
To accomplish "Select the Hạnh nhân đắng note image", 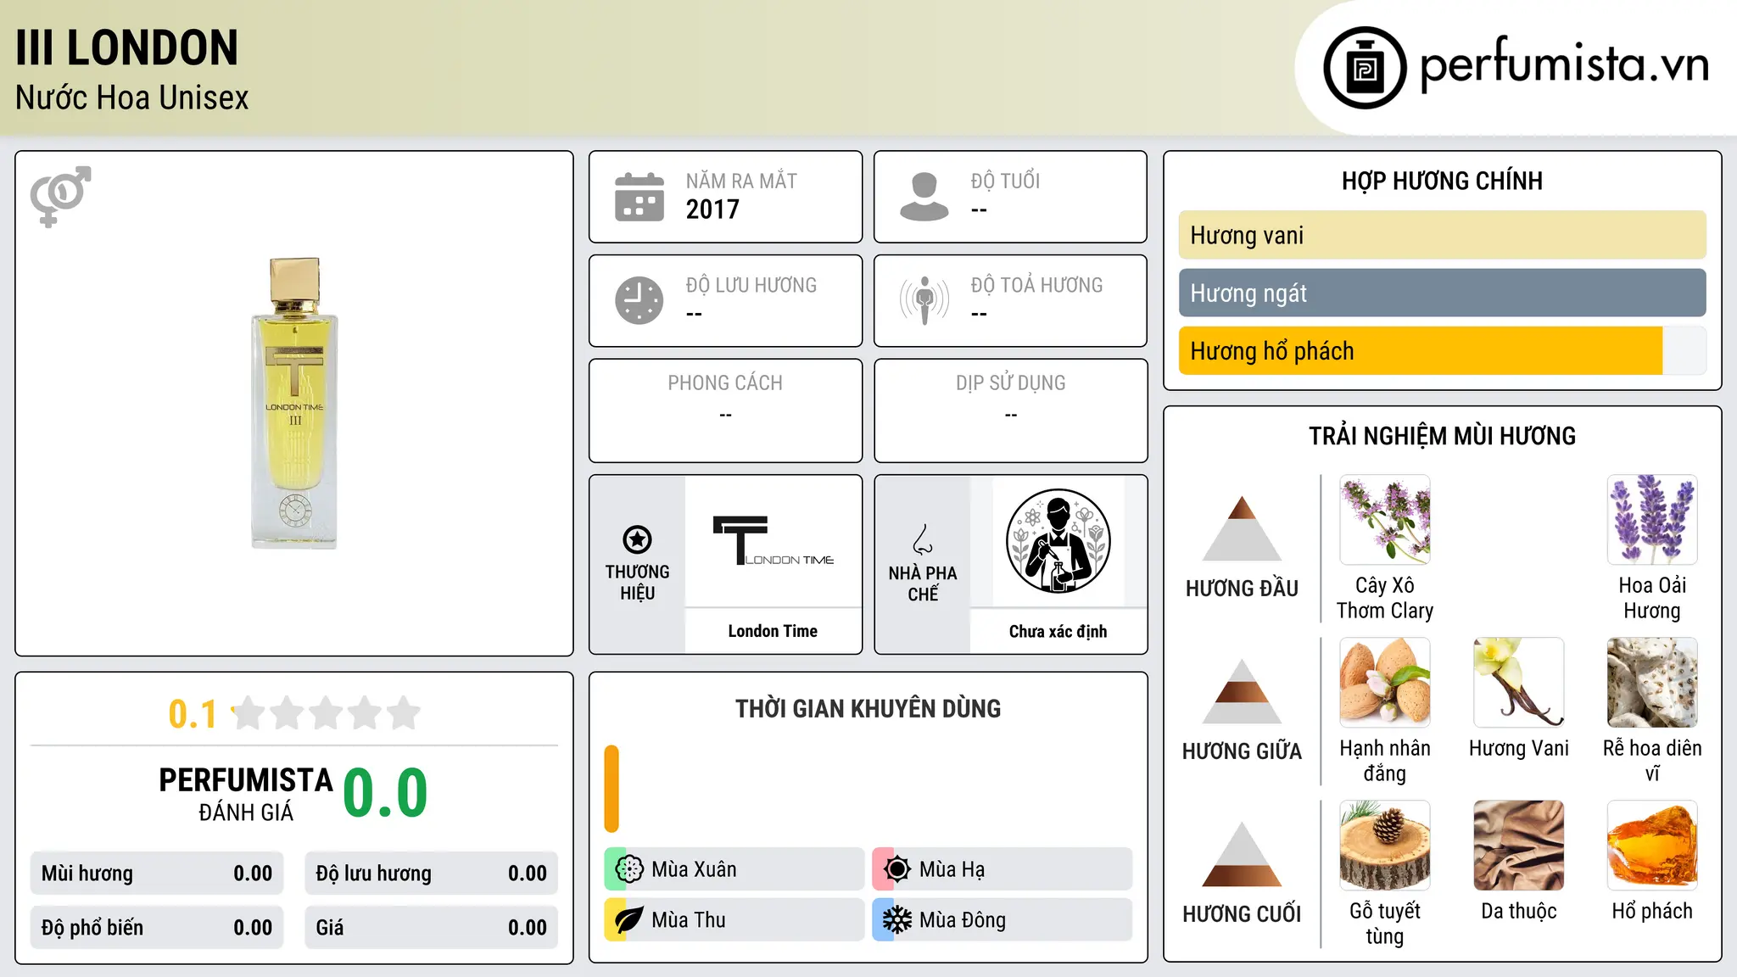I will point(1384,683).
